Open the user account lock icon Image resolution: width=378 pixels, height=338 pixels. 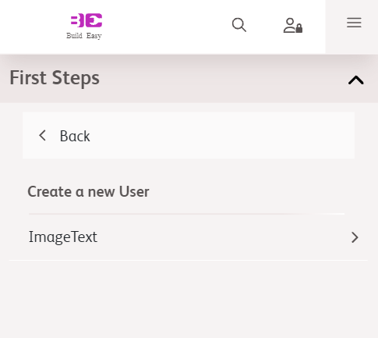[x=293, y=25]
